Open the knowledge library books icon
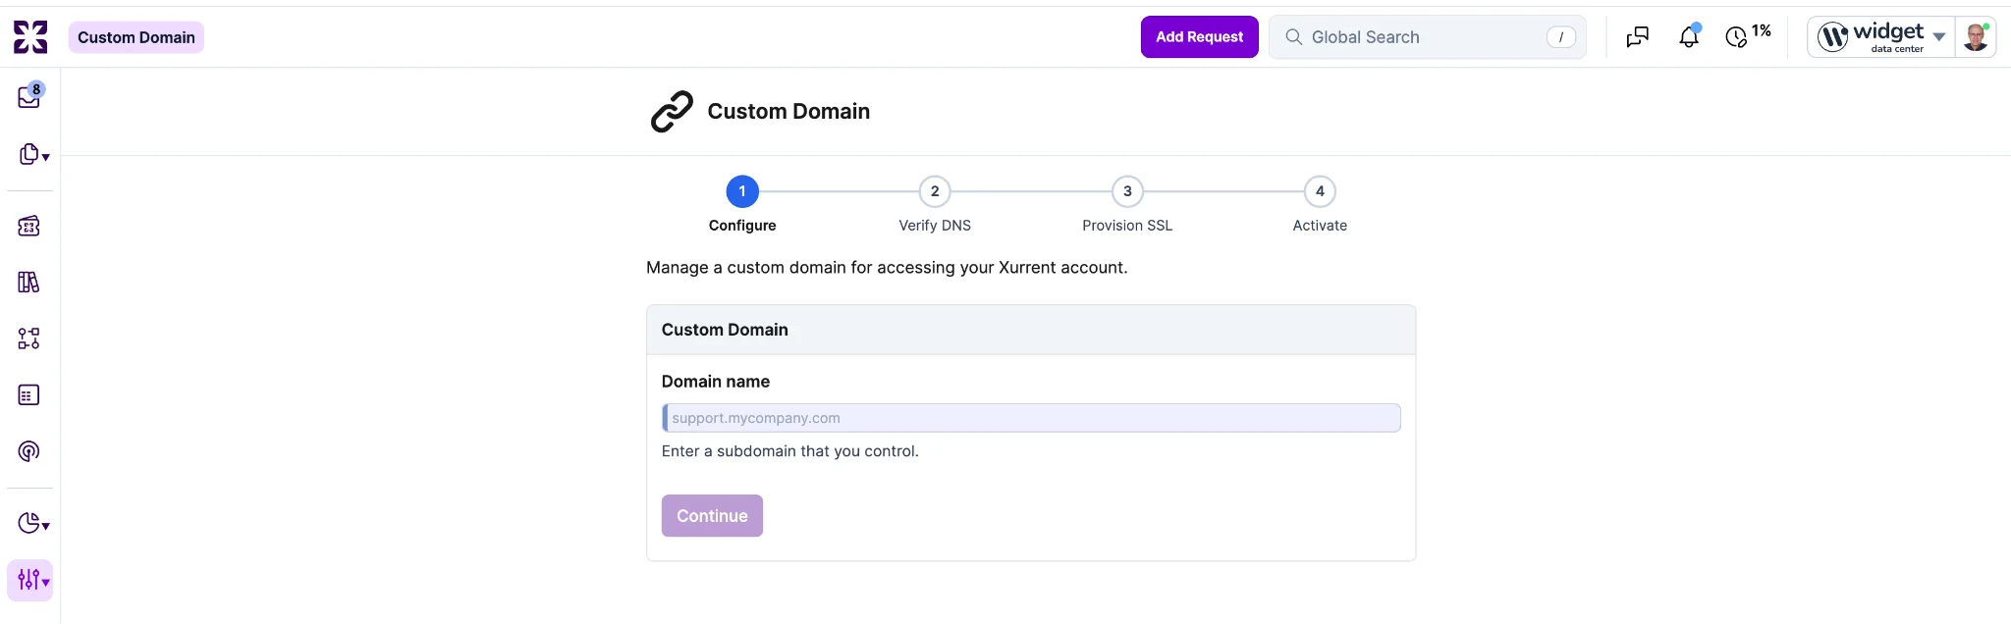 pos(29,283)
